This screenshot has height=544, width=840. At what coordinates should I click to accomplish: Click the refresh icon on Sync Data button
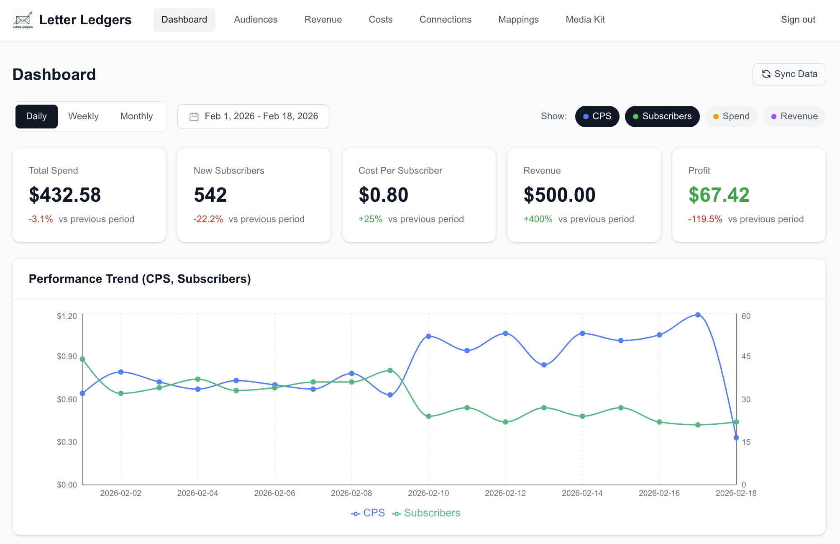(x=766, y=74)
